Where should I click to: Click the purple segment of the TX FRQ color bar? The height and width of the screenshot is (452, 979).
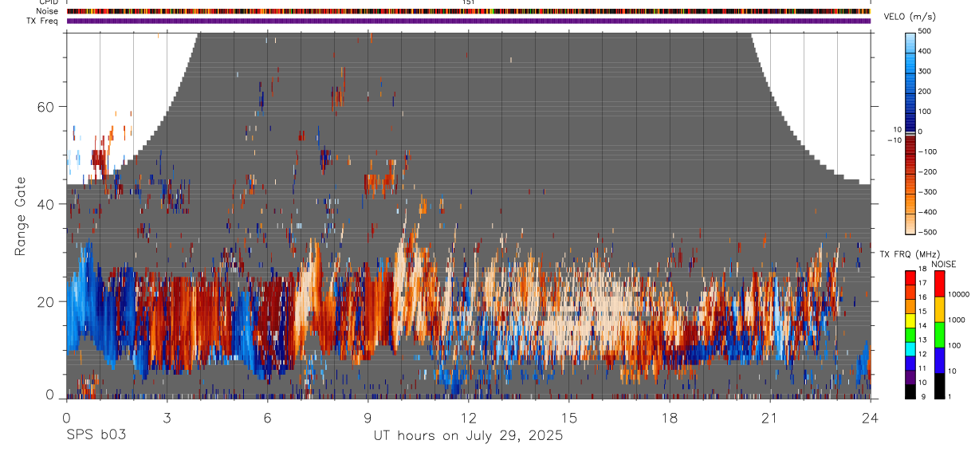tap(910, 377)
